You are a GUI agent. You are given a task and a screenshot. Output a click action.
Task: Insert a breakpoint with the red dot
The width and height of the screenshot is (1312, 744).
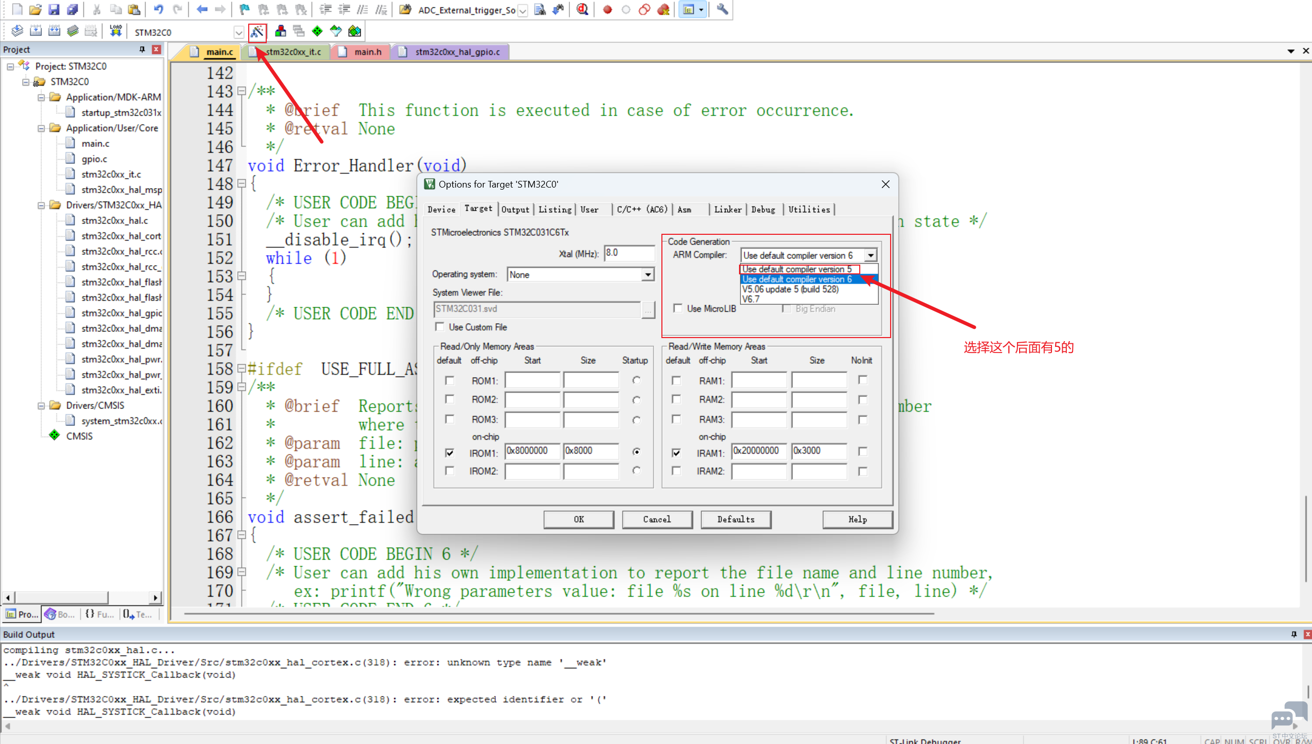click(x=607, y=9)
